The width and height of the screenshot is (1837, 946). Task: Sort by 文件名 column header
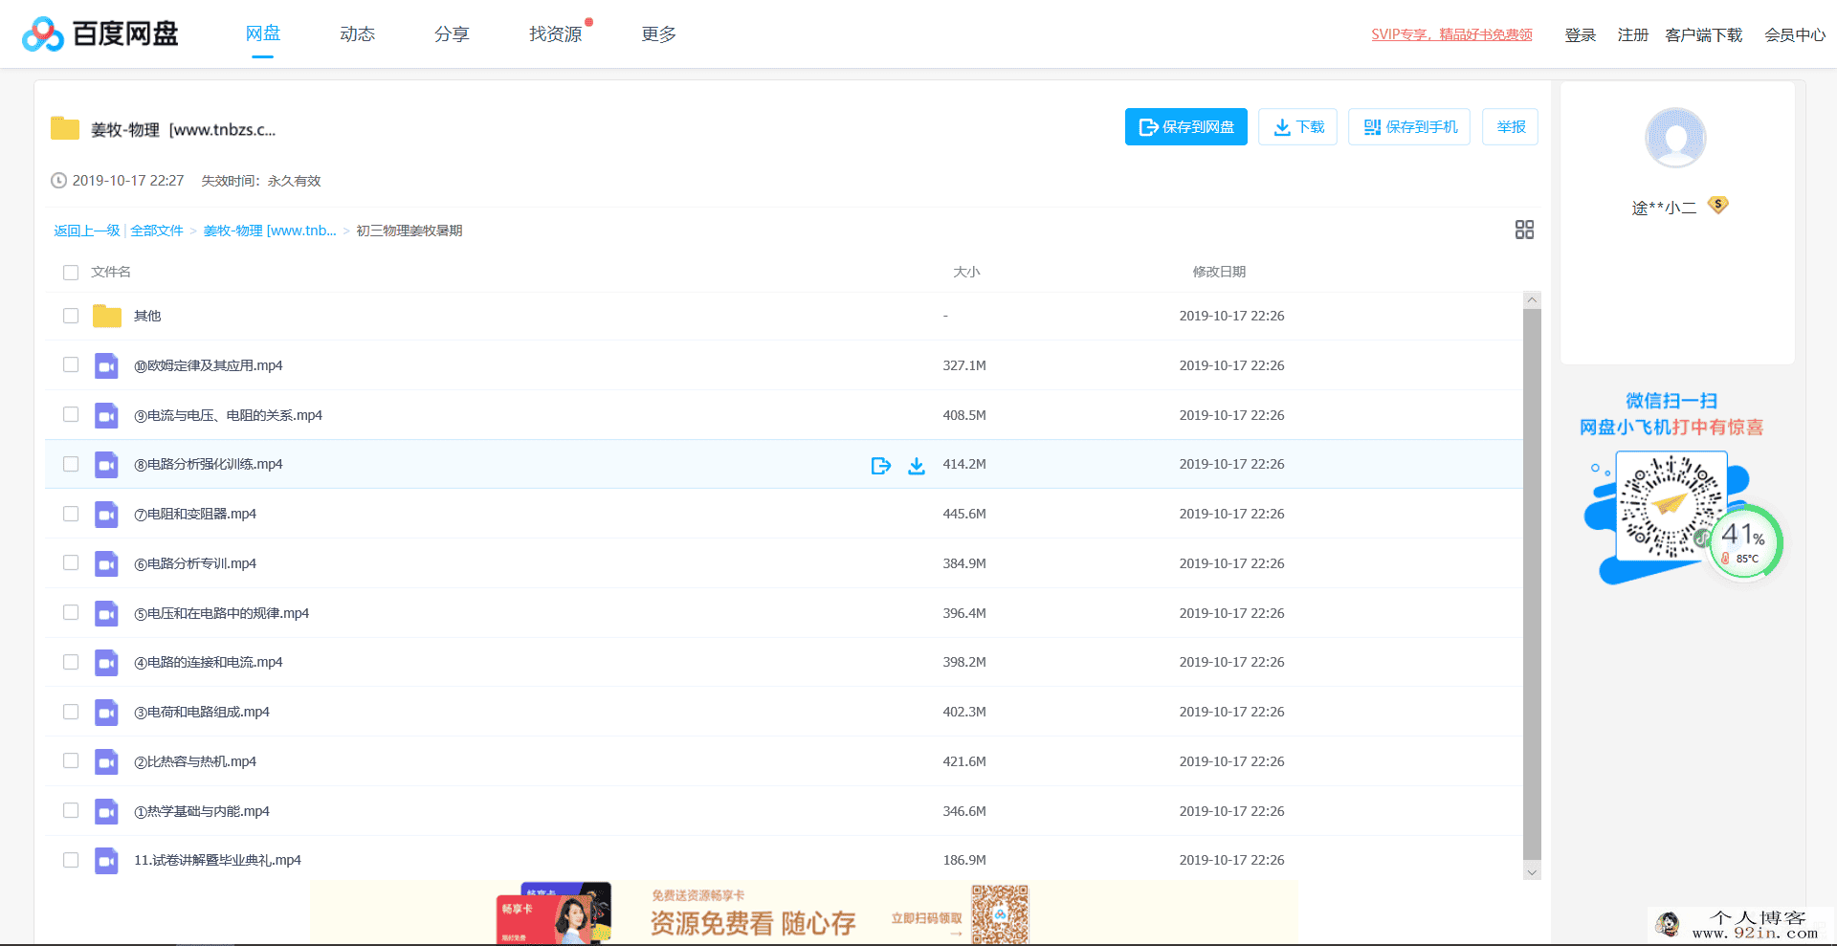111,273
